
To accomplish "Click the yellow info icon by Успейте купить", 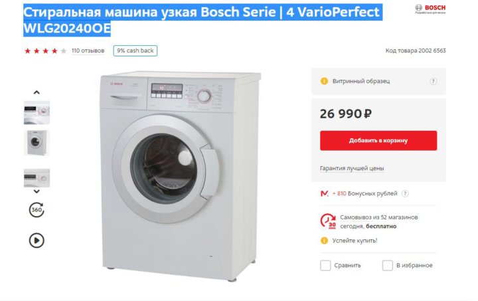I will pyautogui.click(x=324, y=241).
